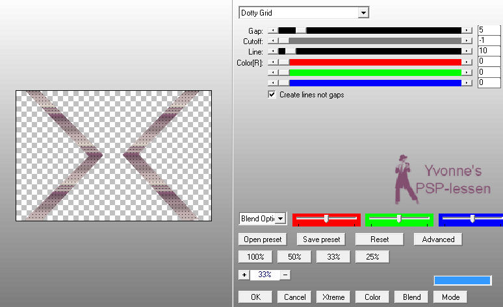Click the Color[R] red slider left arrow
Screen dimensions: 503x307
(x=273, y=62)
